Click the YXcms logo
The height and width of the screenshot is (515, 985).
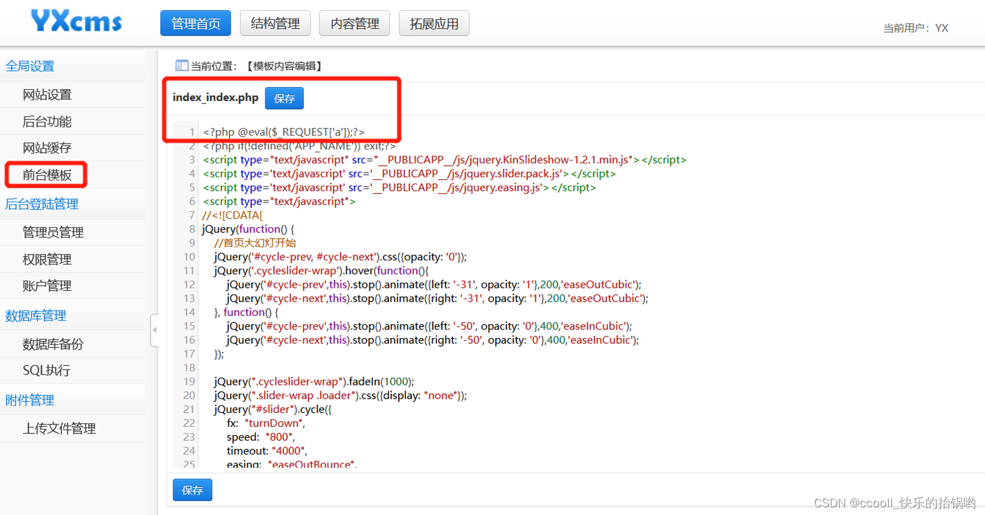click(76, 22)
